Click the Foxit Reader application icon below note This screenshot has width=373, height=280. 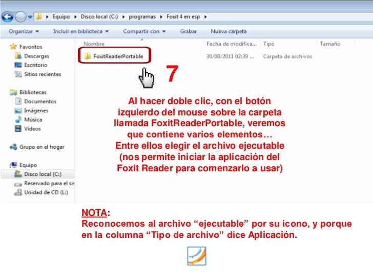coord(197,256)
